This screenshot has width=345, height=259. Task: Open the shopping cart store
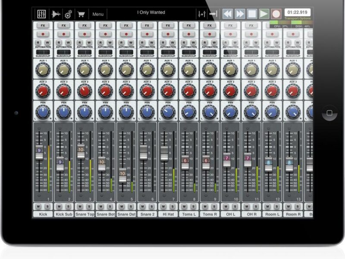(x=81, y=14)
